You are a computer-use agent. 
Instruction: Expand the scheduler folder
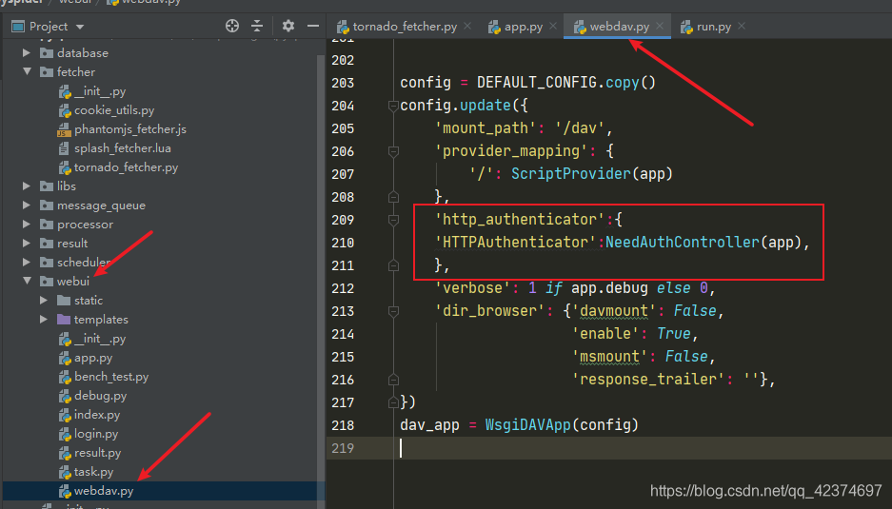(x=27, y=263)
